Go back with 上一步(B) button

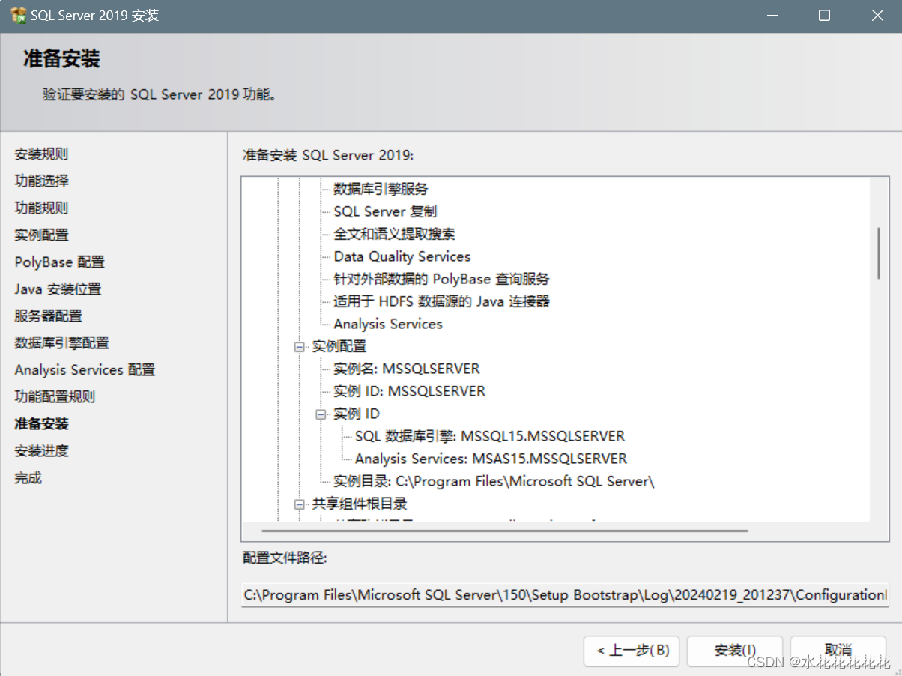coord(632,651)
